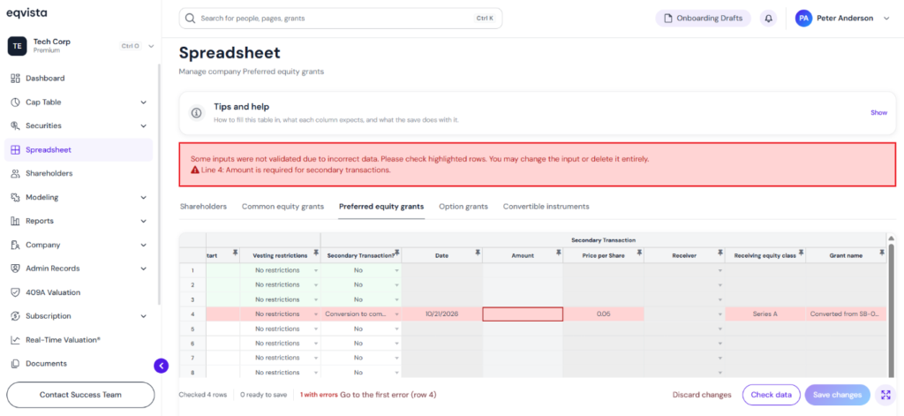Pin the Amount column
Screen dimensions: 904x416
pyautogui.click(x=558, y=252)
